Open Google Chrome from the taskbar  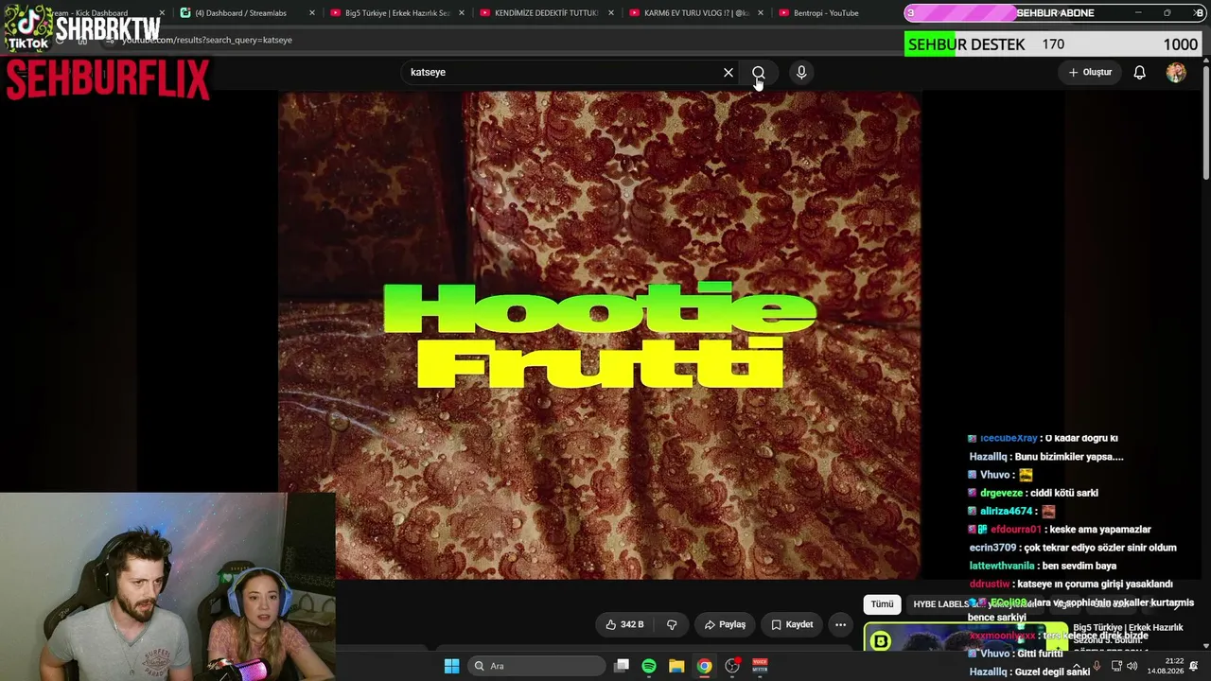pyautogui.click(x=705, y=666)
